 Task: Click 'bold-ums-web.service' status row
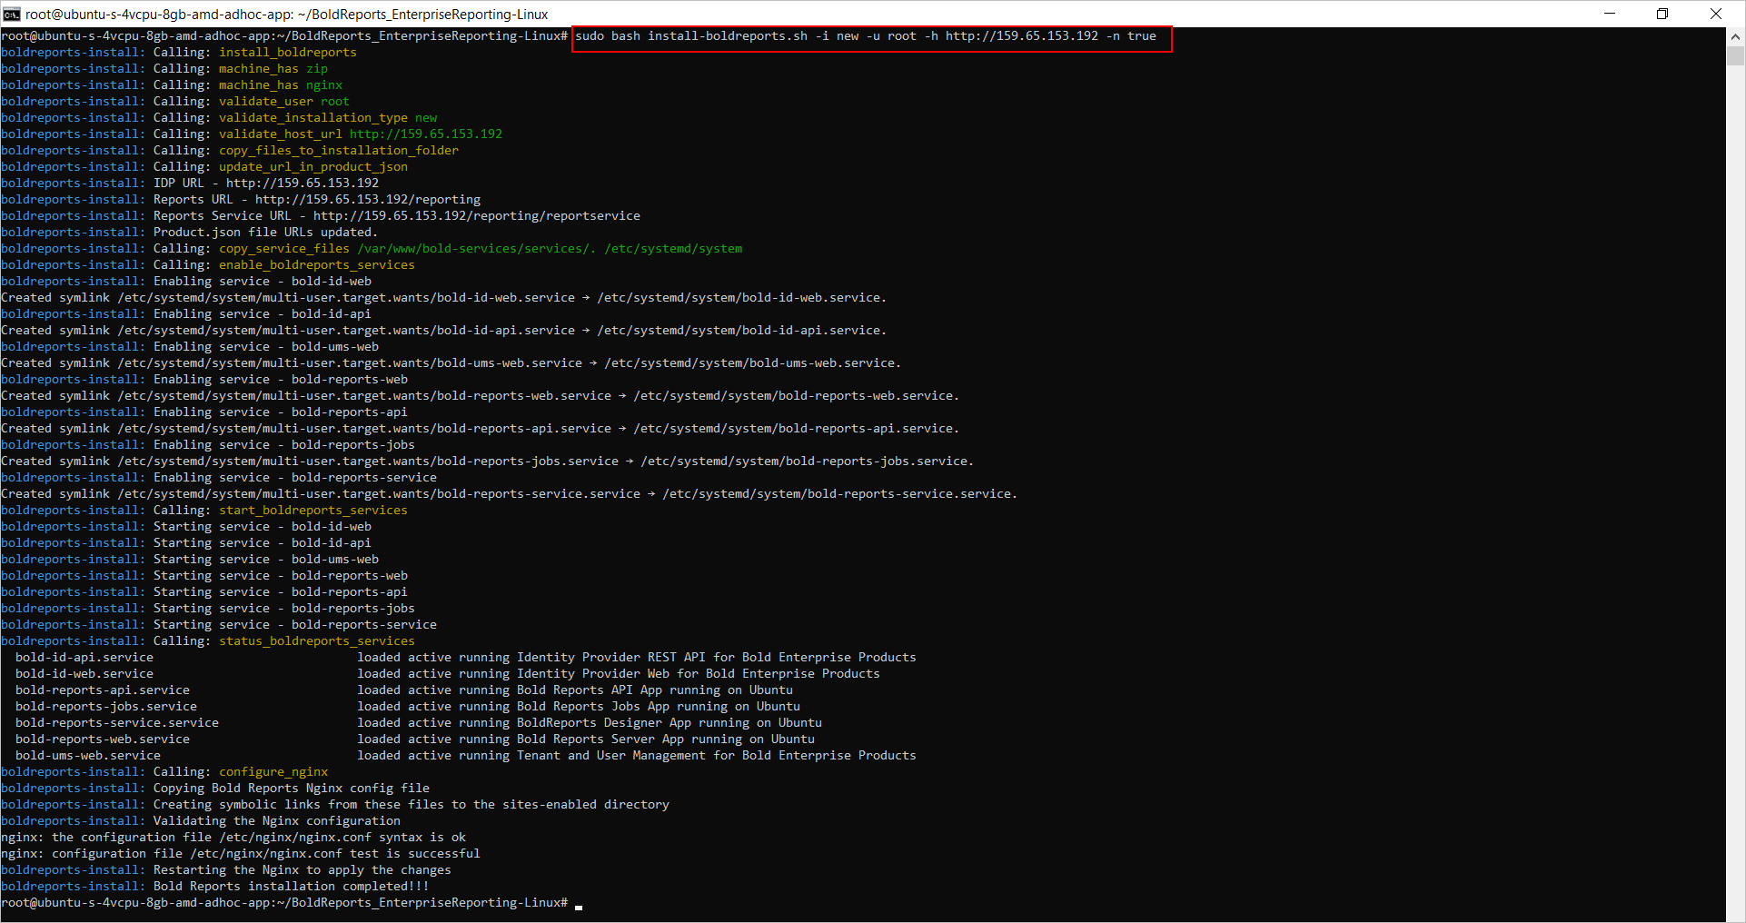466,756
